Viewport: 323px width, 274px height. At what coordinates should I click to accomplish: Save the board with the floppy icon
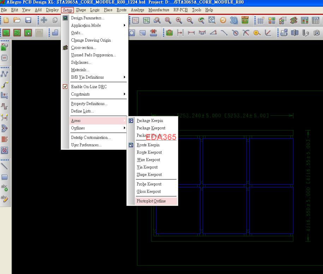(x=28, y=20)
